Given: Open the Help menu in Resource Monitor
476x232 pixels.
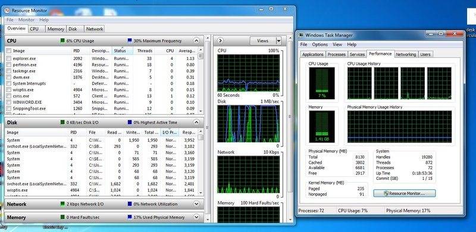Looking at the screenshot, I should click(x=44, y=20).
